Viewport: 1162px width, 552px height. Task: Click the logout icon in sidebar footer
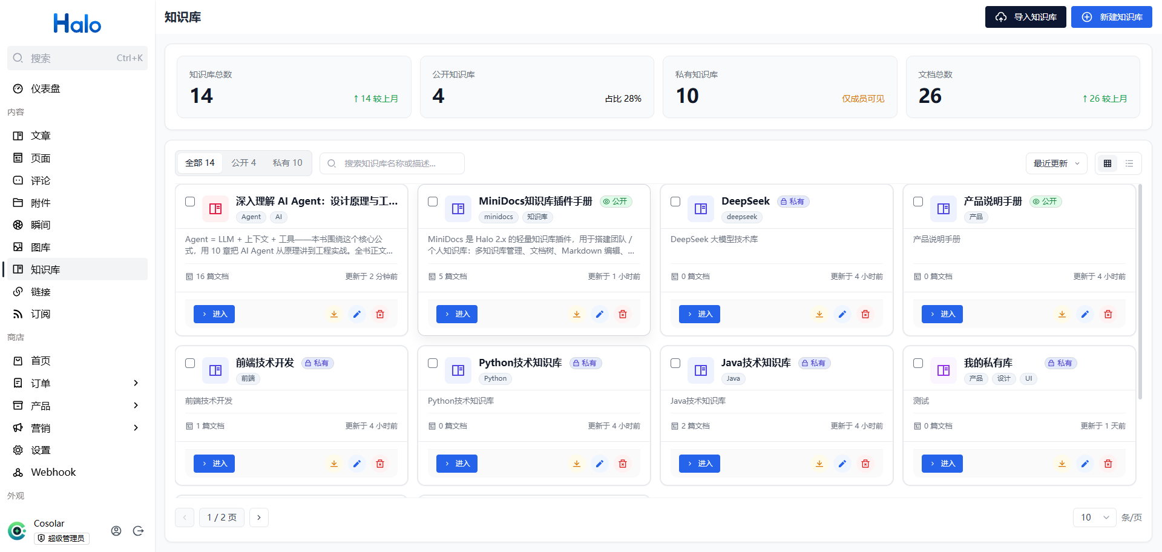tap(138, 531)
